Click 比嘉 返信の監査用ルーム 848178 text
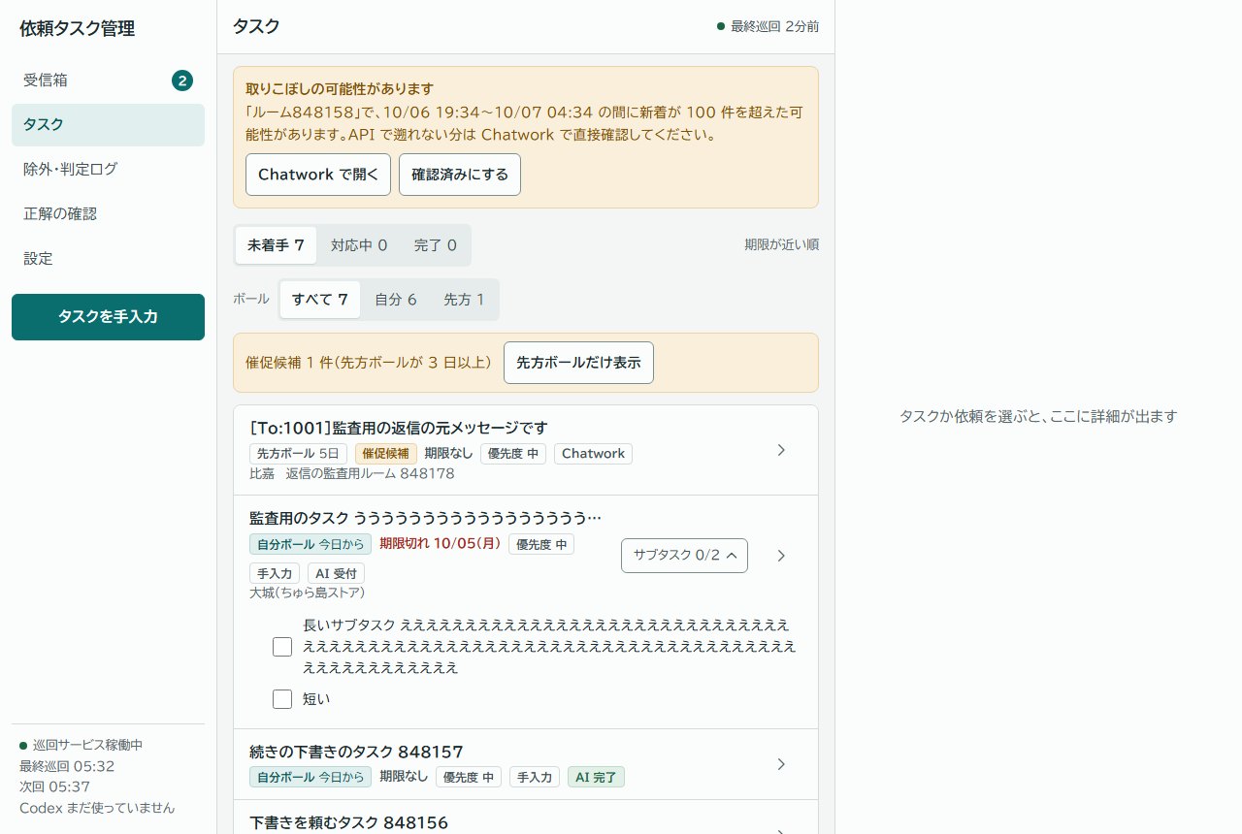 [x=352, y=474]
